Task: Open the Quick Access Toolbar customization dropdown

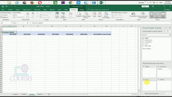Action: click(x=15, y=6)
